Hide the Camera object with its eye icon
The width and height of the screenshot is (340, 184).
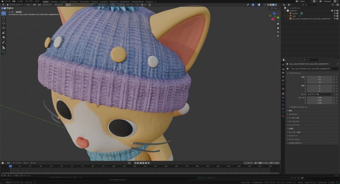(334, 13)
